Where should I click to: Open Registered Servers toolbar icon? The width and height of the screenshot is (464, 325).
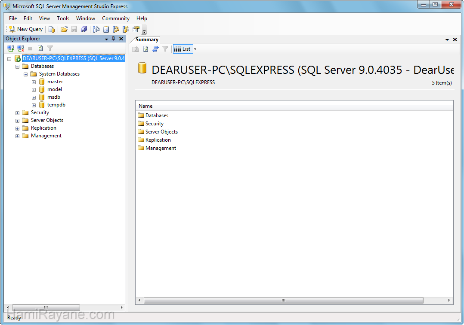[96, 29]
